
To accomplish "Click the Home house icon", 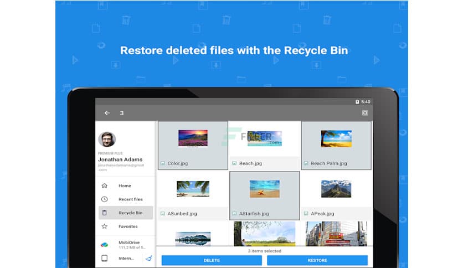I will tap(105, 185).
